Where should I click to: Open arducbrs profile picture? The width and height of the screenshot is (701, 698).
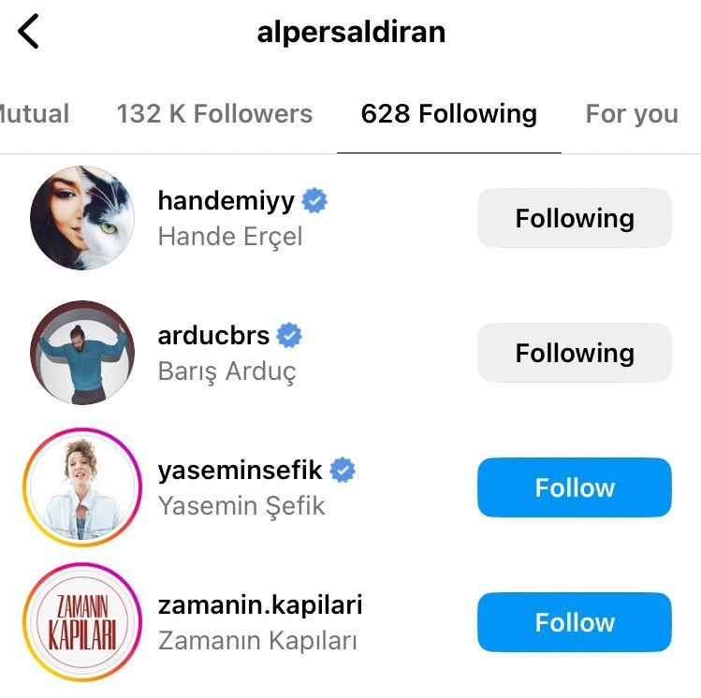[82, 353]
